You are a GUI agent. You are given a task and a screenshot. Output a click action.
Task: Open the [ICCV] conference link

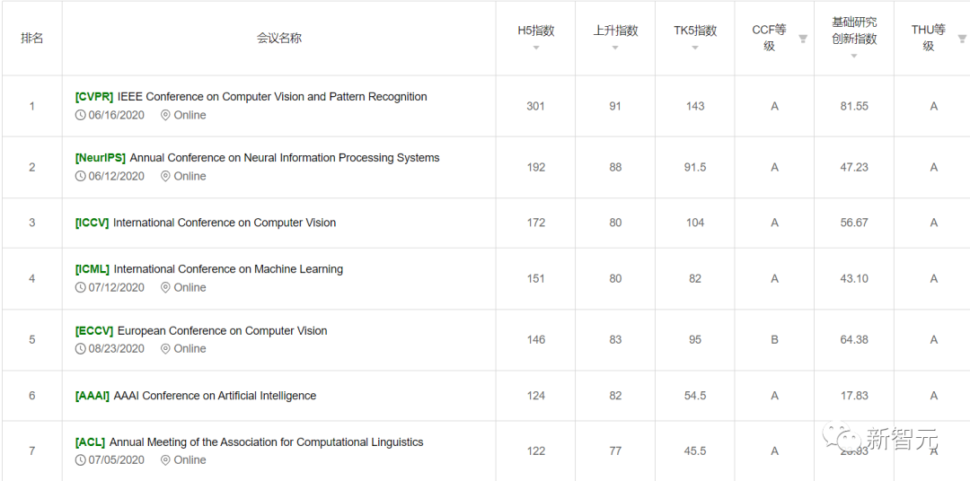click(92, 223)
